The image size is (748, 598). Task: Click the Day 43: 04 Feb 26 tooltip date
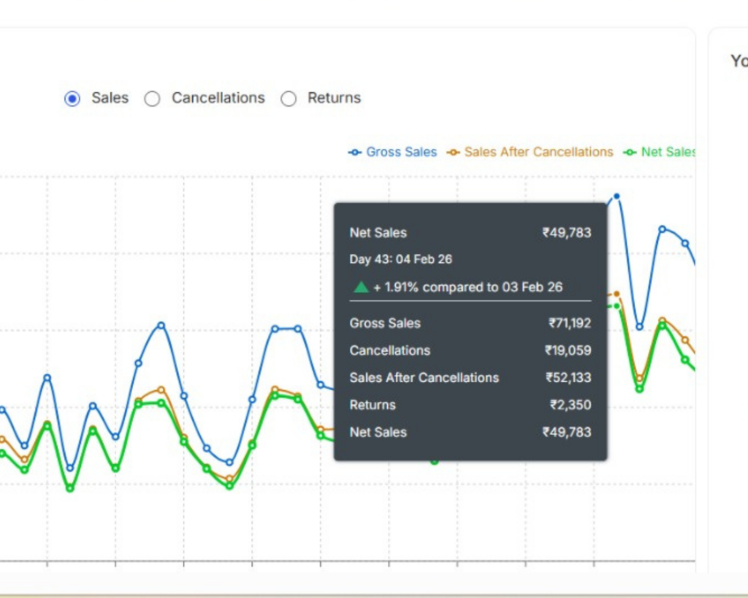(401, 260)
